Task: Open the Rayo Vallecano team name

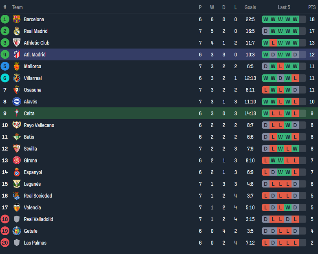Action: pos(39,125)
